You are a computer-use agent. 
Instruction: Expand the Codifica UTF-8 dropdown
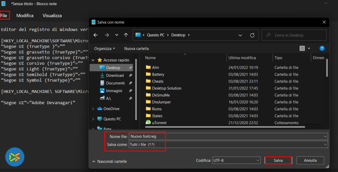236,160
